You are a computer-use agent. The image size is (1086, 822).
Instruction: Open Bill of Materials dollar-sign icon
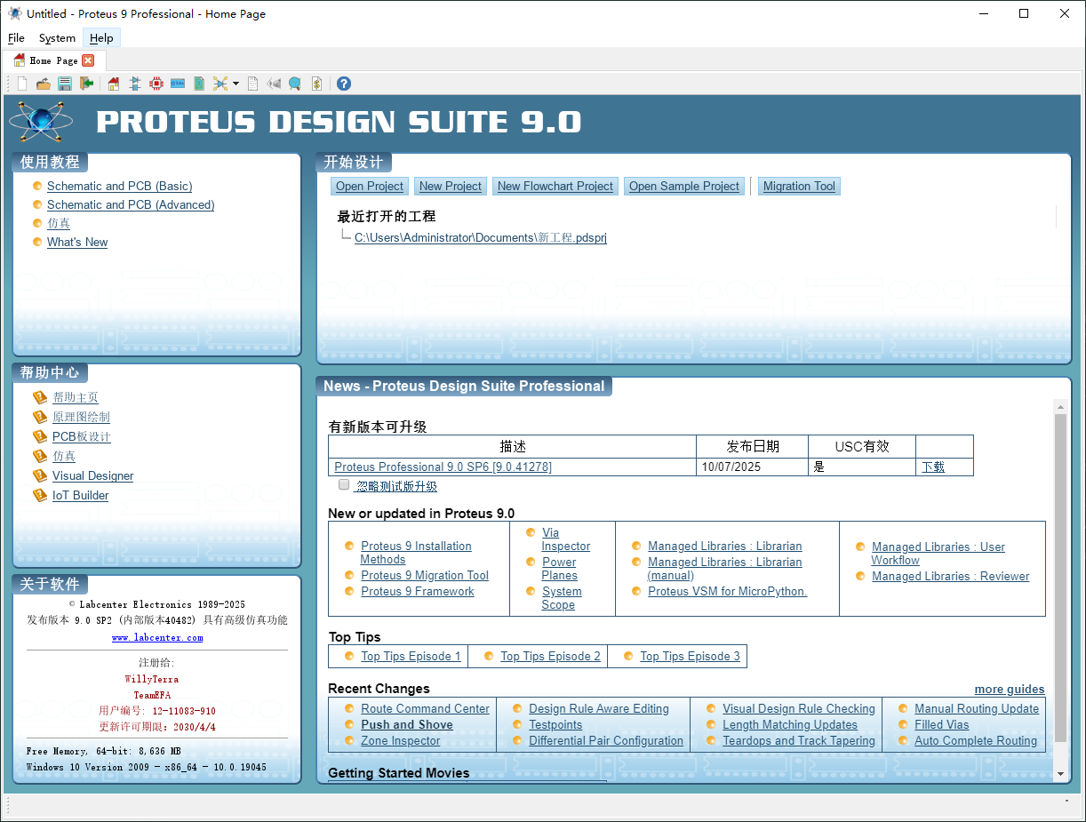pos(316,84)
